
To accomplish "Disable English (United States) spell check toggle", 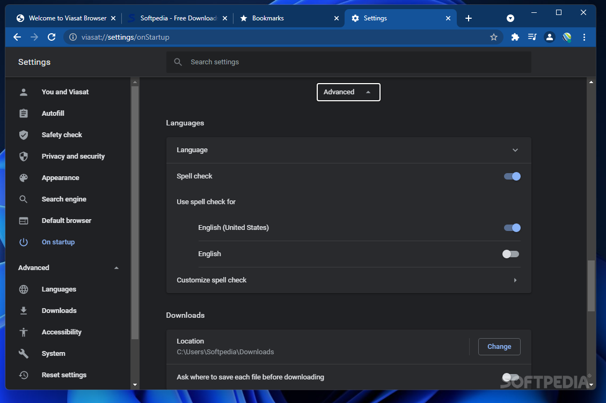I will [x=512, y=228].
